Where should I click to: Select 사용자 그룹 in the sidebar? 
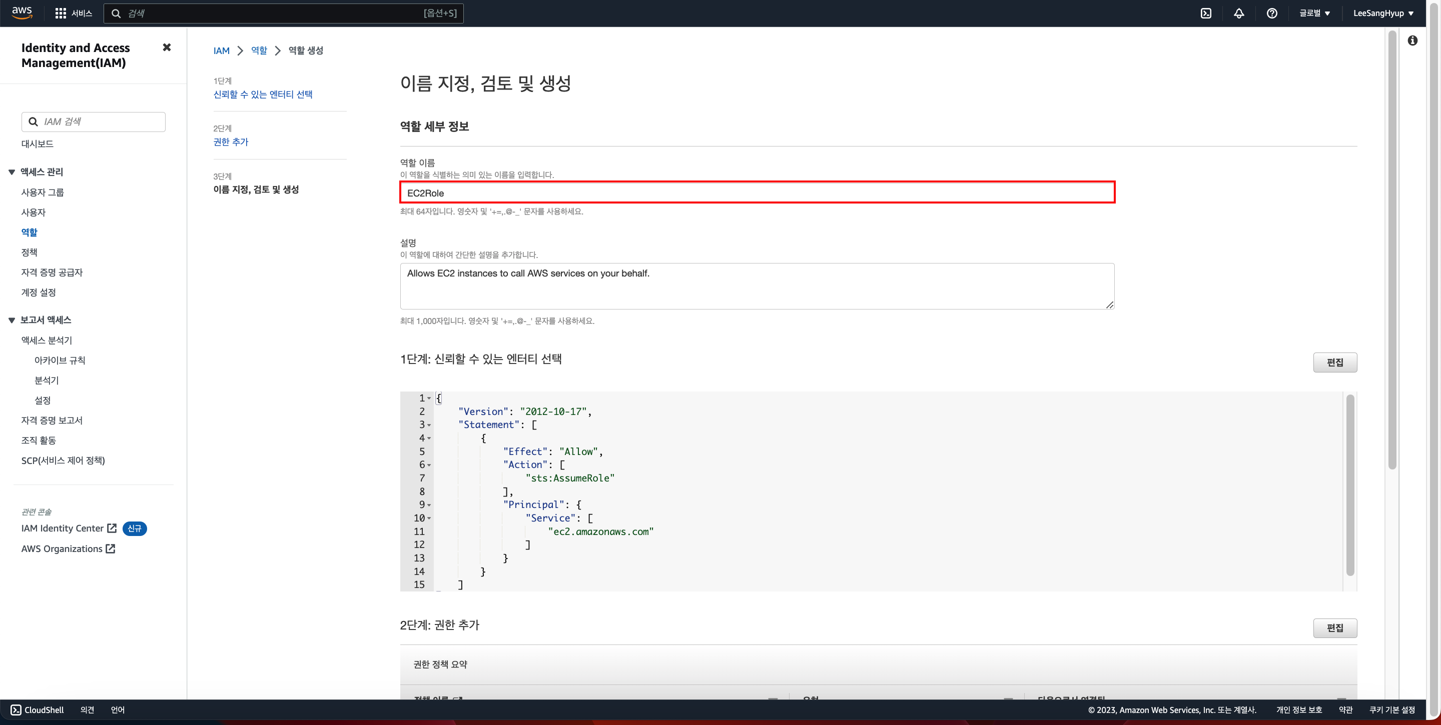[x=43, y=192]
